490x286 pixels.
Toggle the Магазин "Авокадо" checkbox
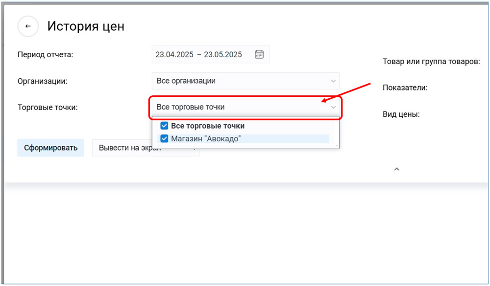click(x=165, y=139)
